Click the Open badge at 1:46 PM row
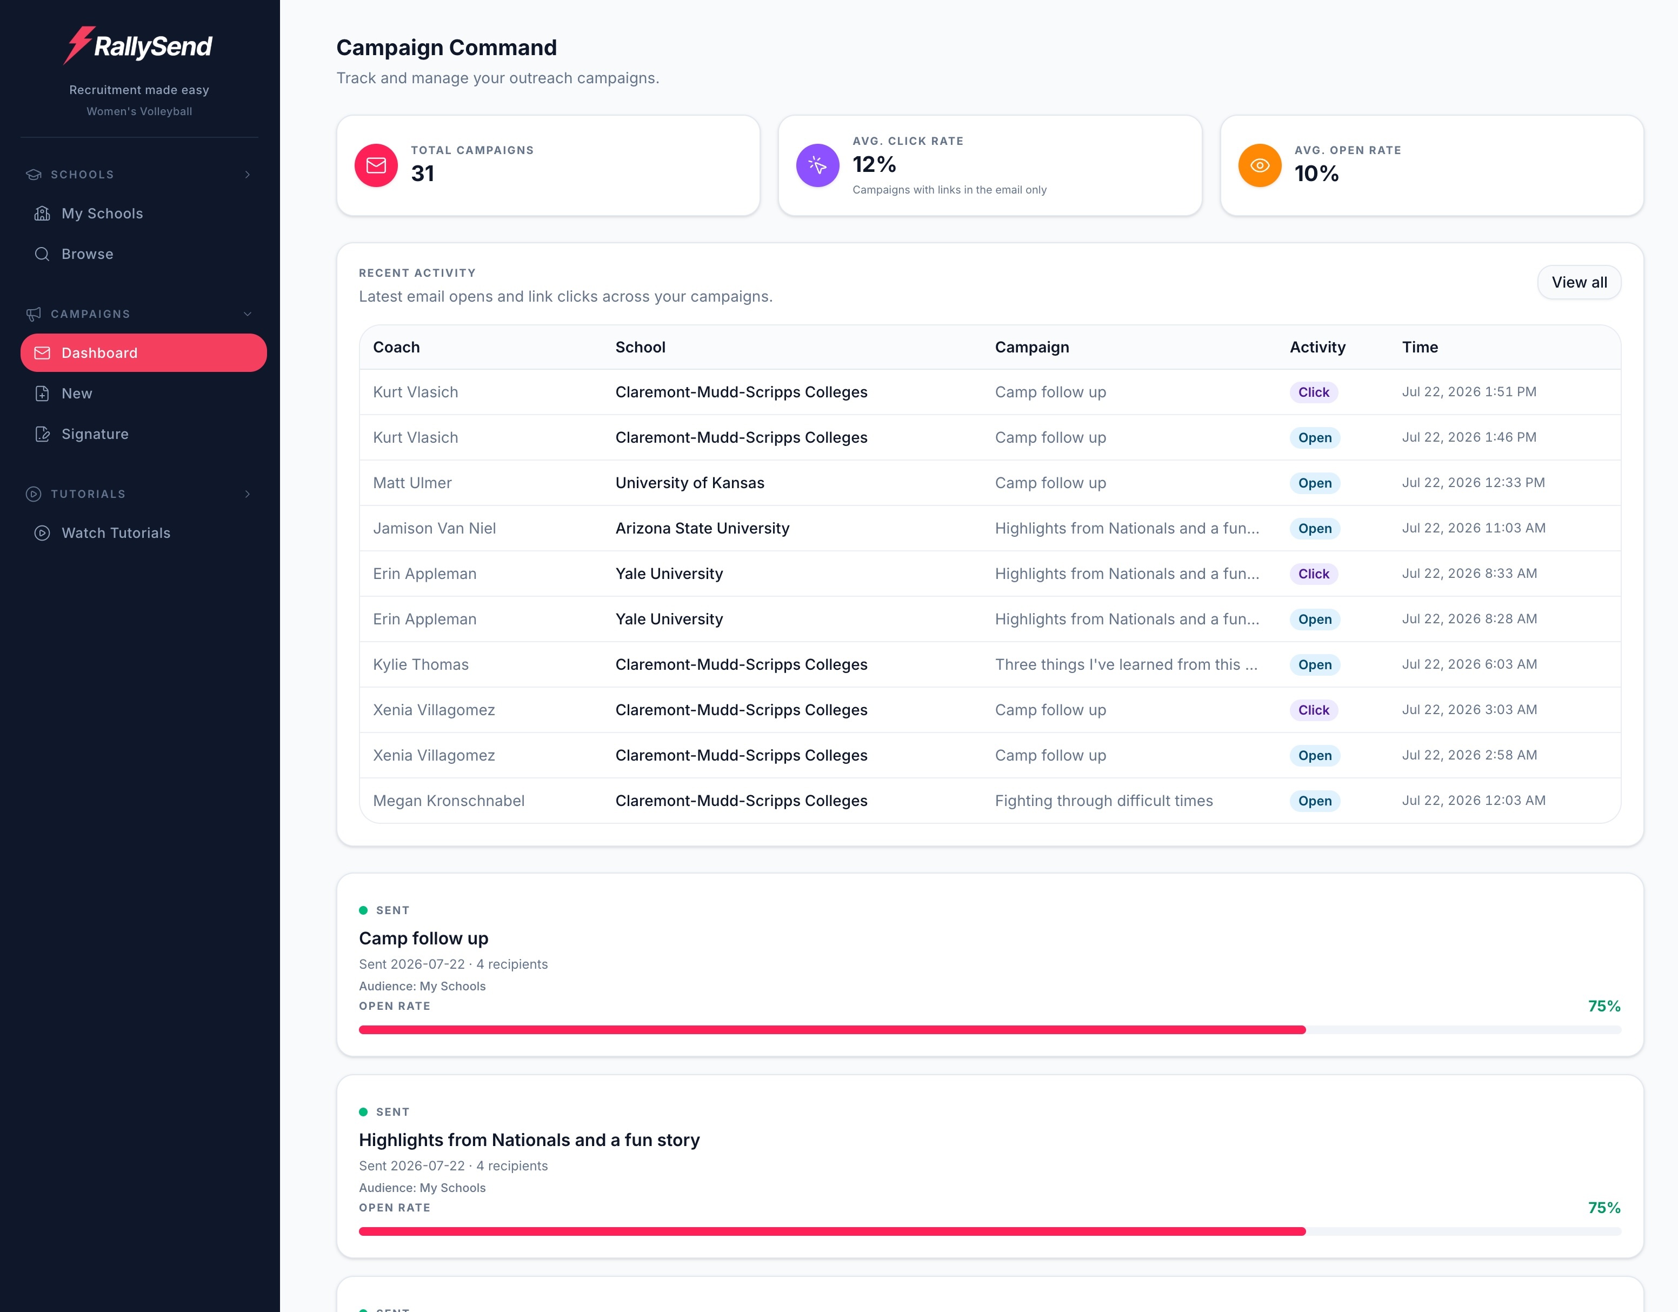1678x1312 pixels. coord(1315,438)
